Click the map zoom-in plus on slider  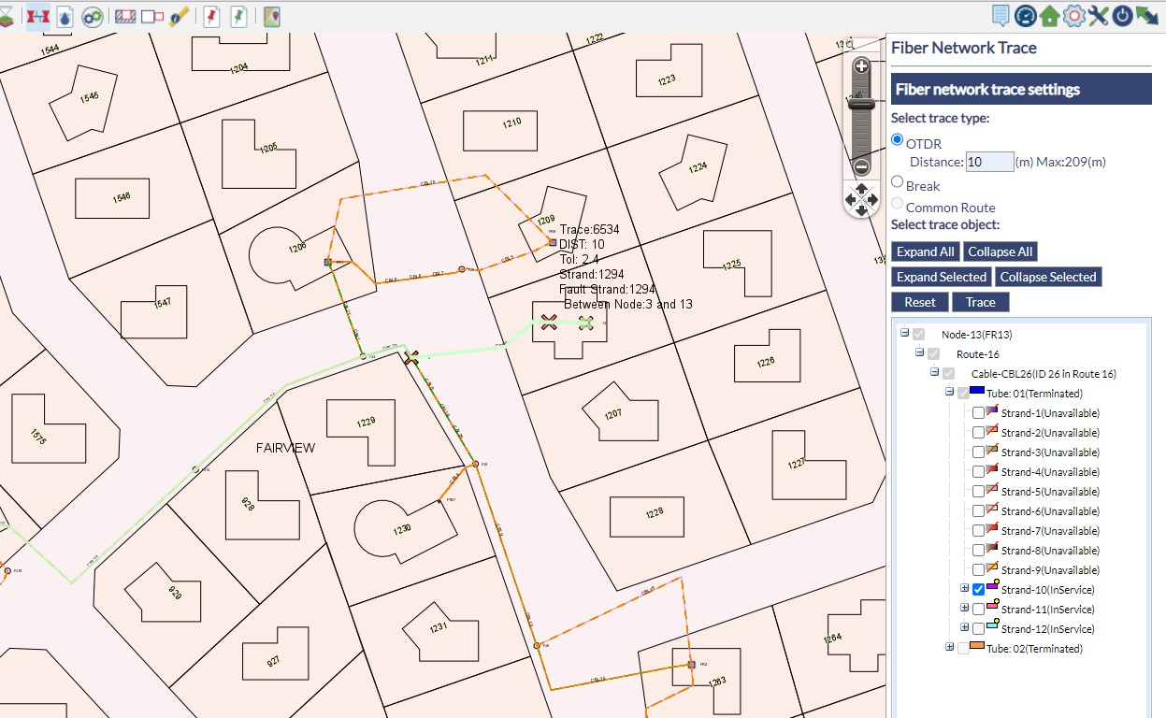coord(861,66)
